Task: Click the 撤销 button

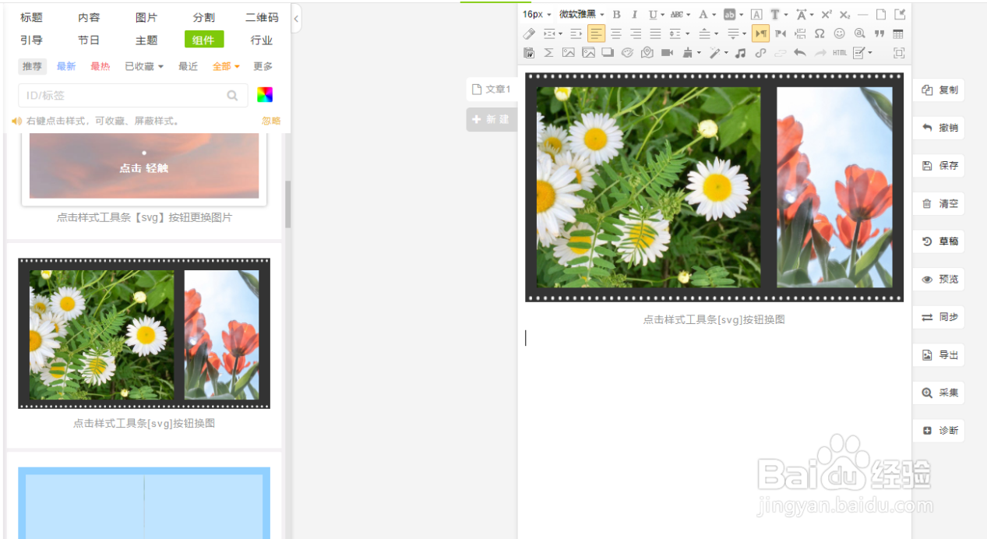Action: [x=939, y=128]
